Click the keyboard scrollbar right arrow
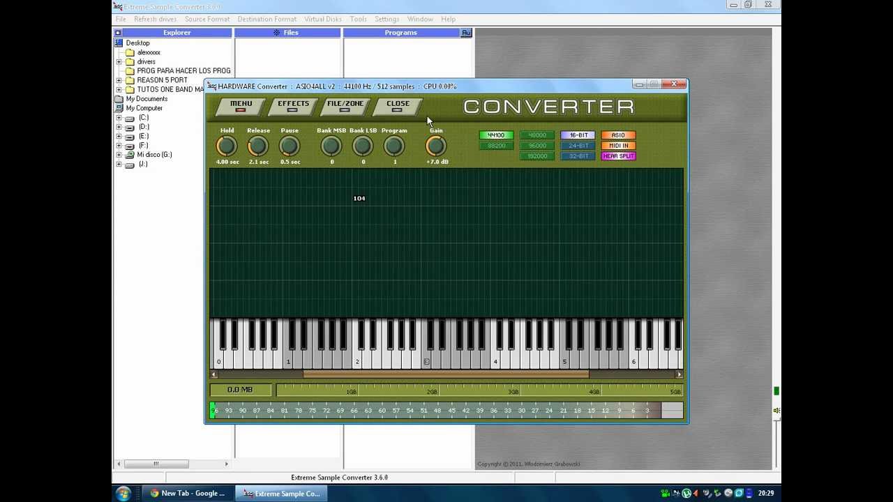Image resolution: width=893 pixels, height=502 pixels. point(679,374)
